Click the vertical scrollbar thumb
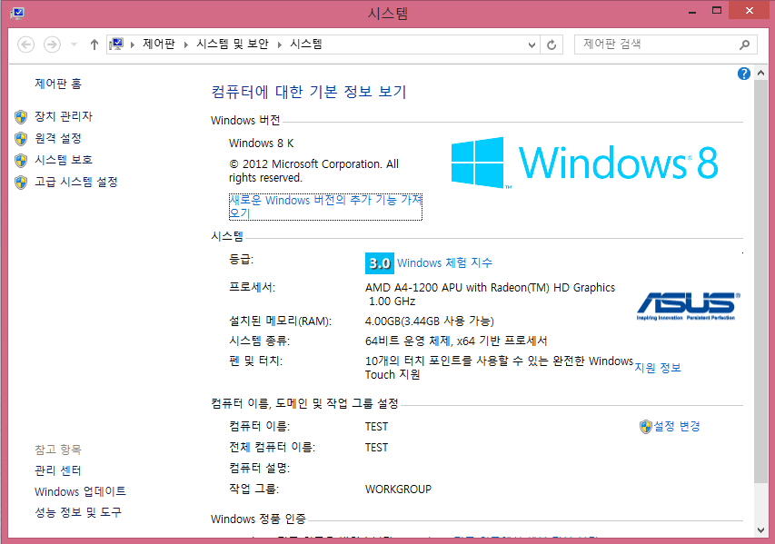775x544 pixels. (760, 282)
